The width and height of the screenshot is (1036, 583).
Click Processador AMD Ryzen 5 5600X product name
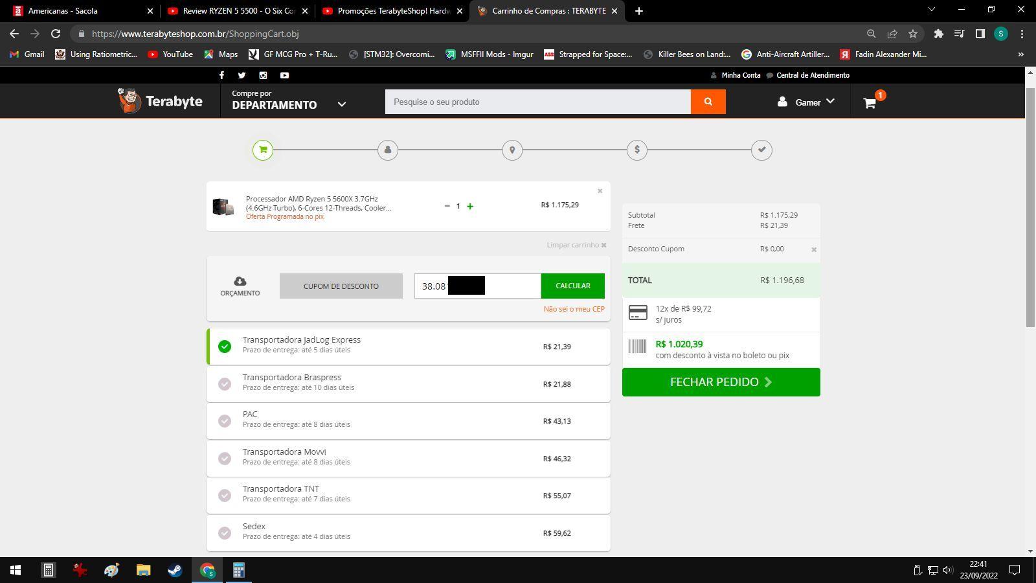coord(319,203)
